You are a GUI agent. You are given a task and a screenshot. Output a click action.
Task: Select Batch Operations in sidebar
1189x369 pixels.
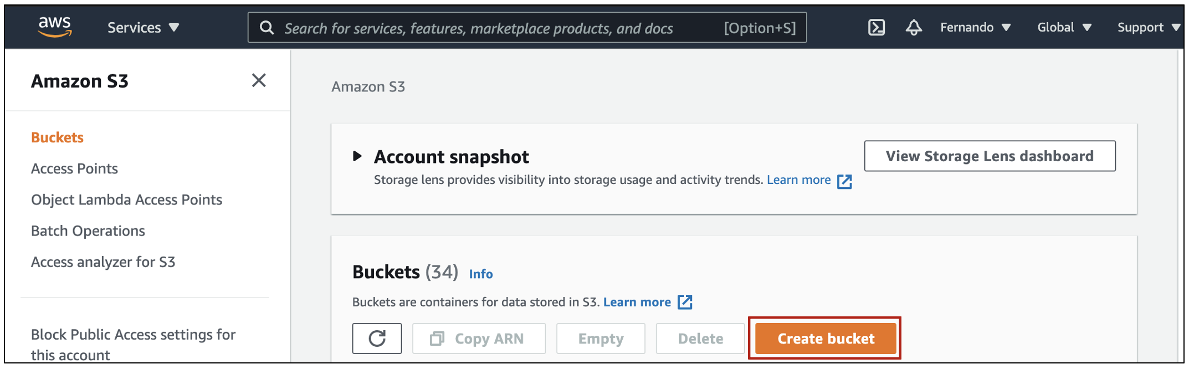[x=88, y=230]
